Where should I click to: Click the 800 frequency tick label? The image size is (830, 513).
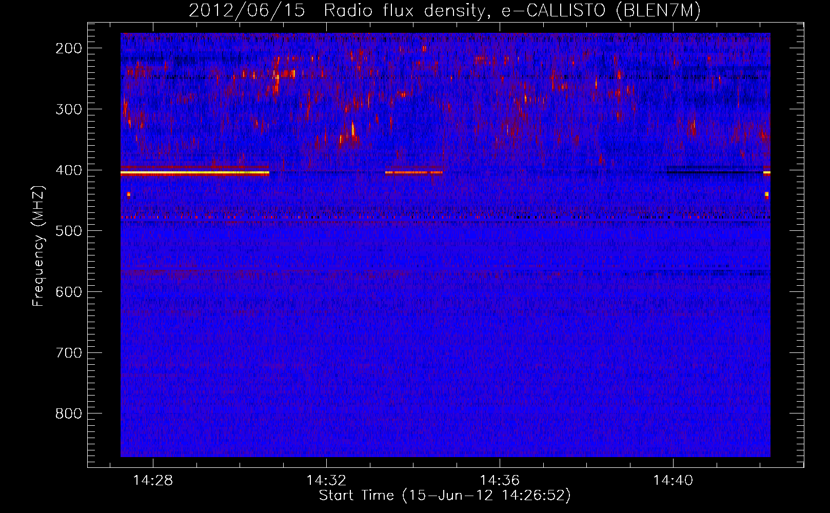coord(69,413)
